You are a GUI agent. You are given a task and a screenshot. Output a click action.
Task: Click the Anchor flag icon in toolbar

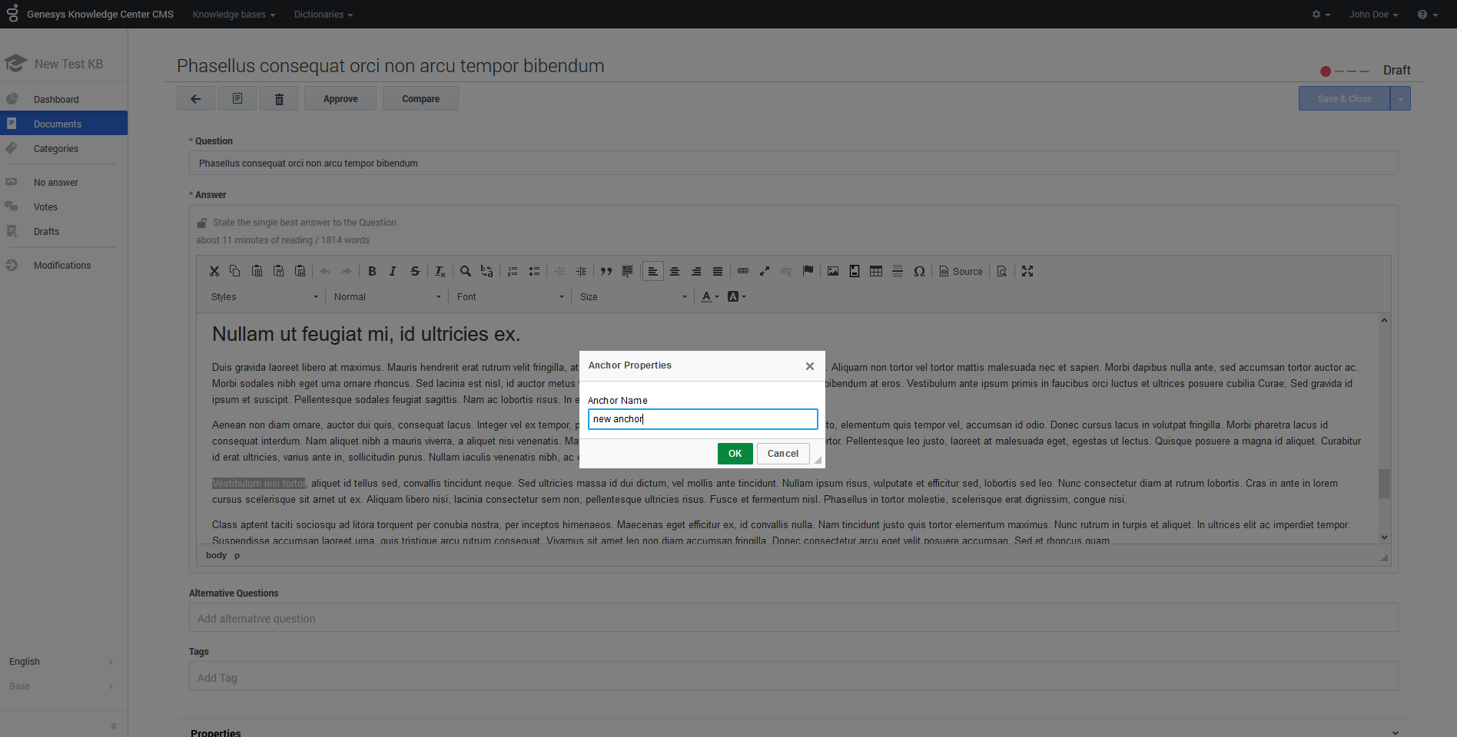pyautogui.click(x=808, y=271)
